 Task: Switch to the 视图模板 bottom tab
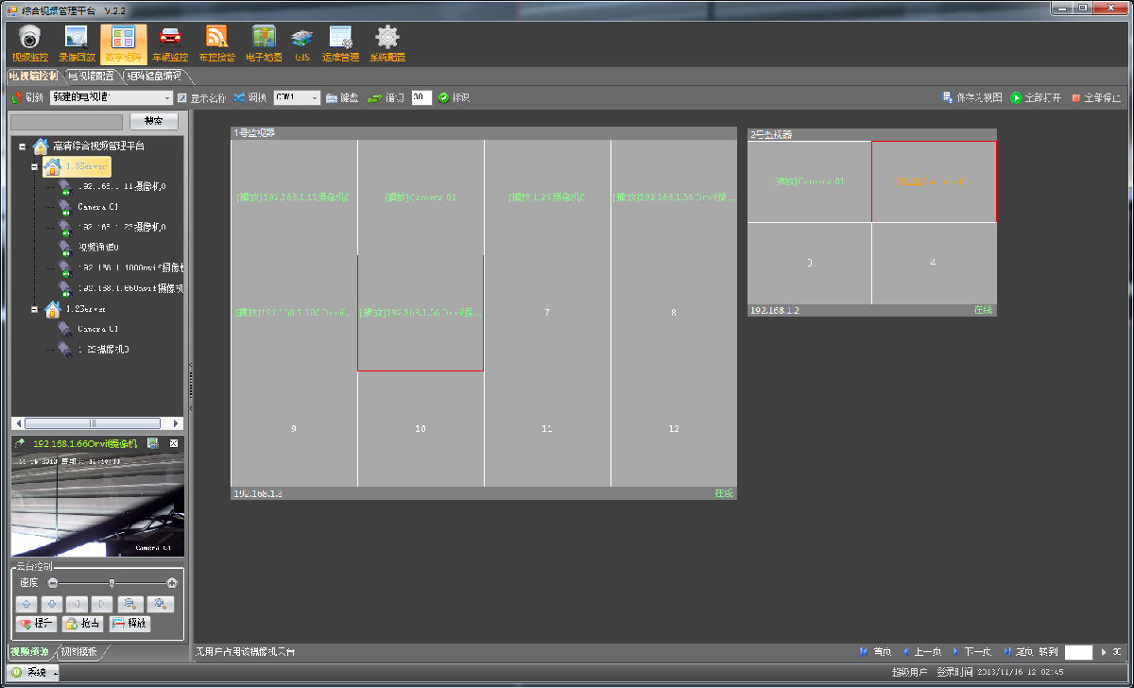coord(79,651)
